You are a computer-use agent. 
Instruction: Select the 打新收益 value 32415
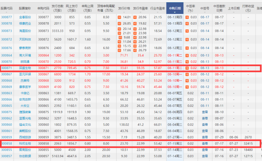pyautogui.click(x=248, y=144)
